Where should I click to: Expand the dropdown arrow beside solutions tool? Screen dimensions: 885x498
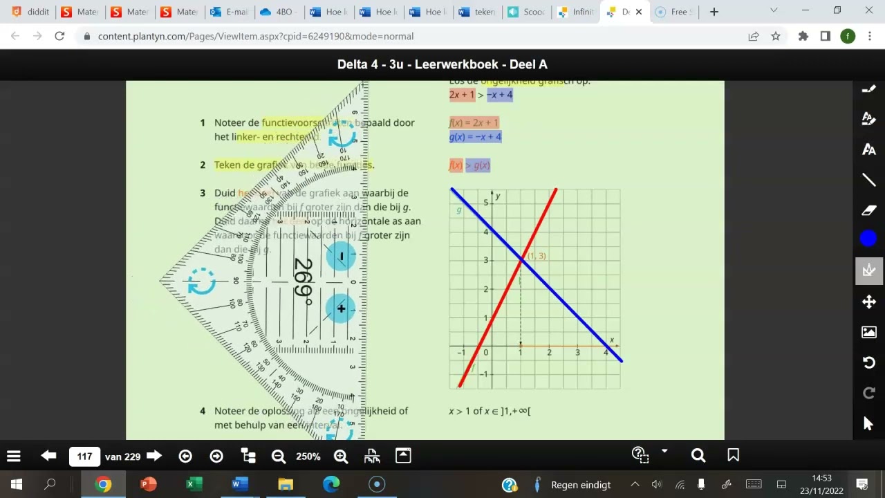coord(664,451)
